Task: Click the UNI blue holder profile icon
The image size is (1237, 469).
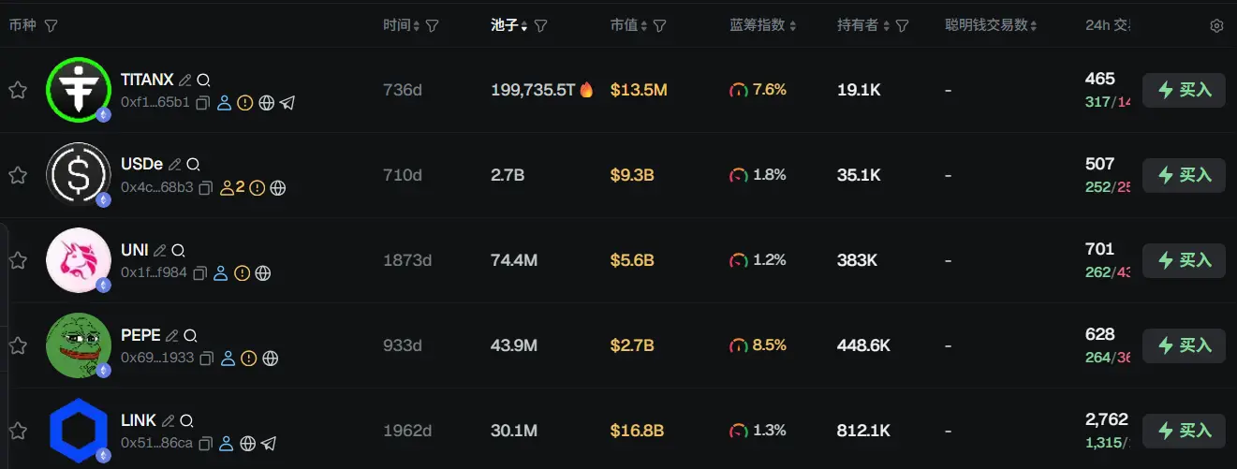Action: click(221, 273)
